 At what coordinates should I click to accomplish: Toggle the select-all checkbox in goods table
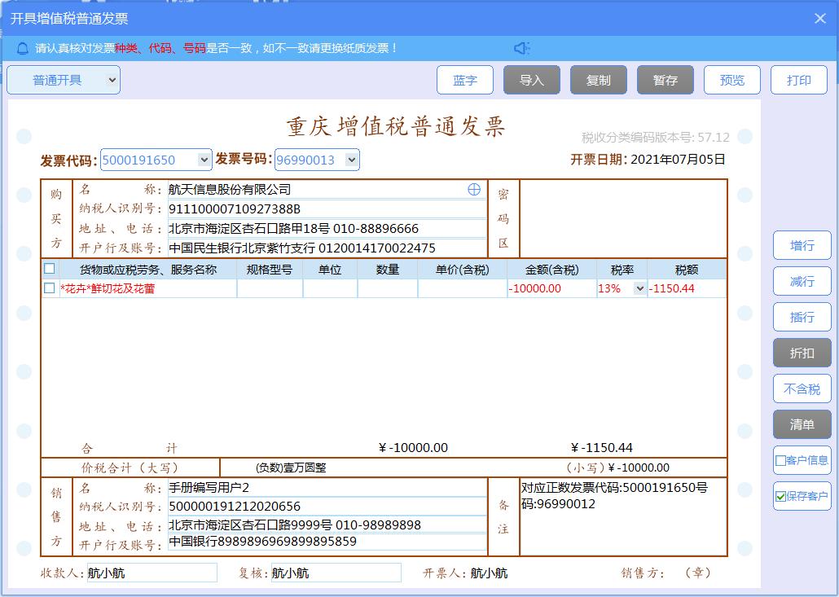(48, 269)
